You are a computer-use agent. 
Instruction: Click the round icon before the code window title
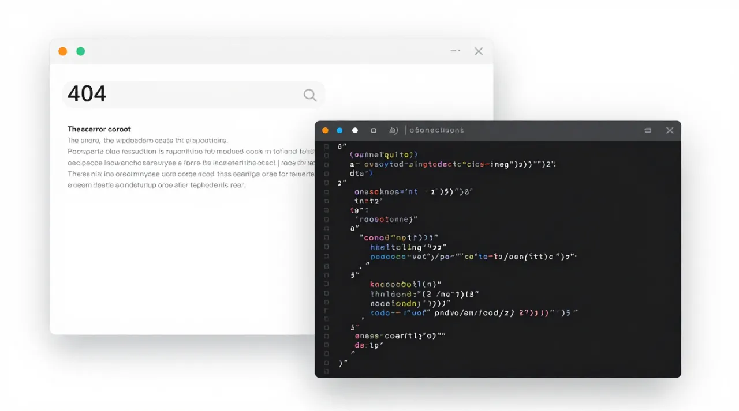tap(394, 130)
